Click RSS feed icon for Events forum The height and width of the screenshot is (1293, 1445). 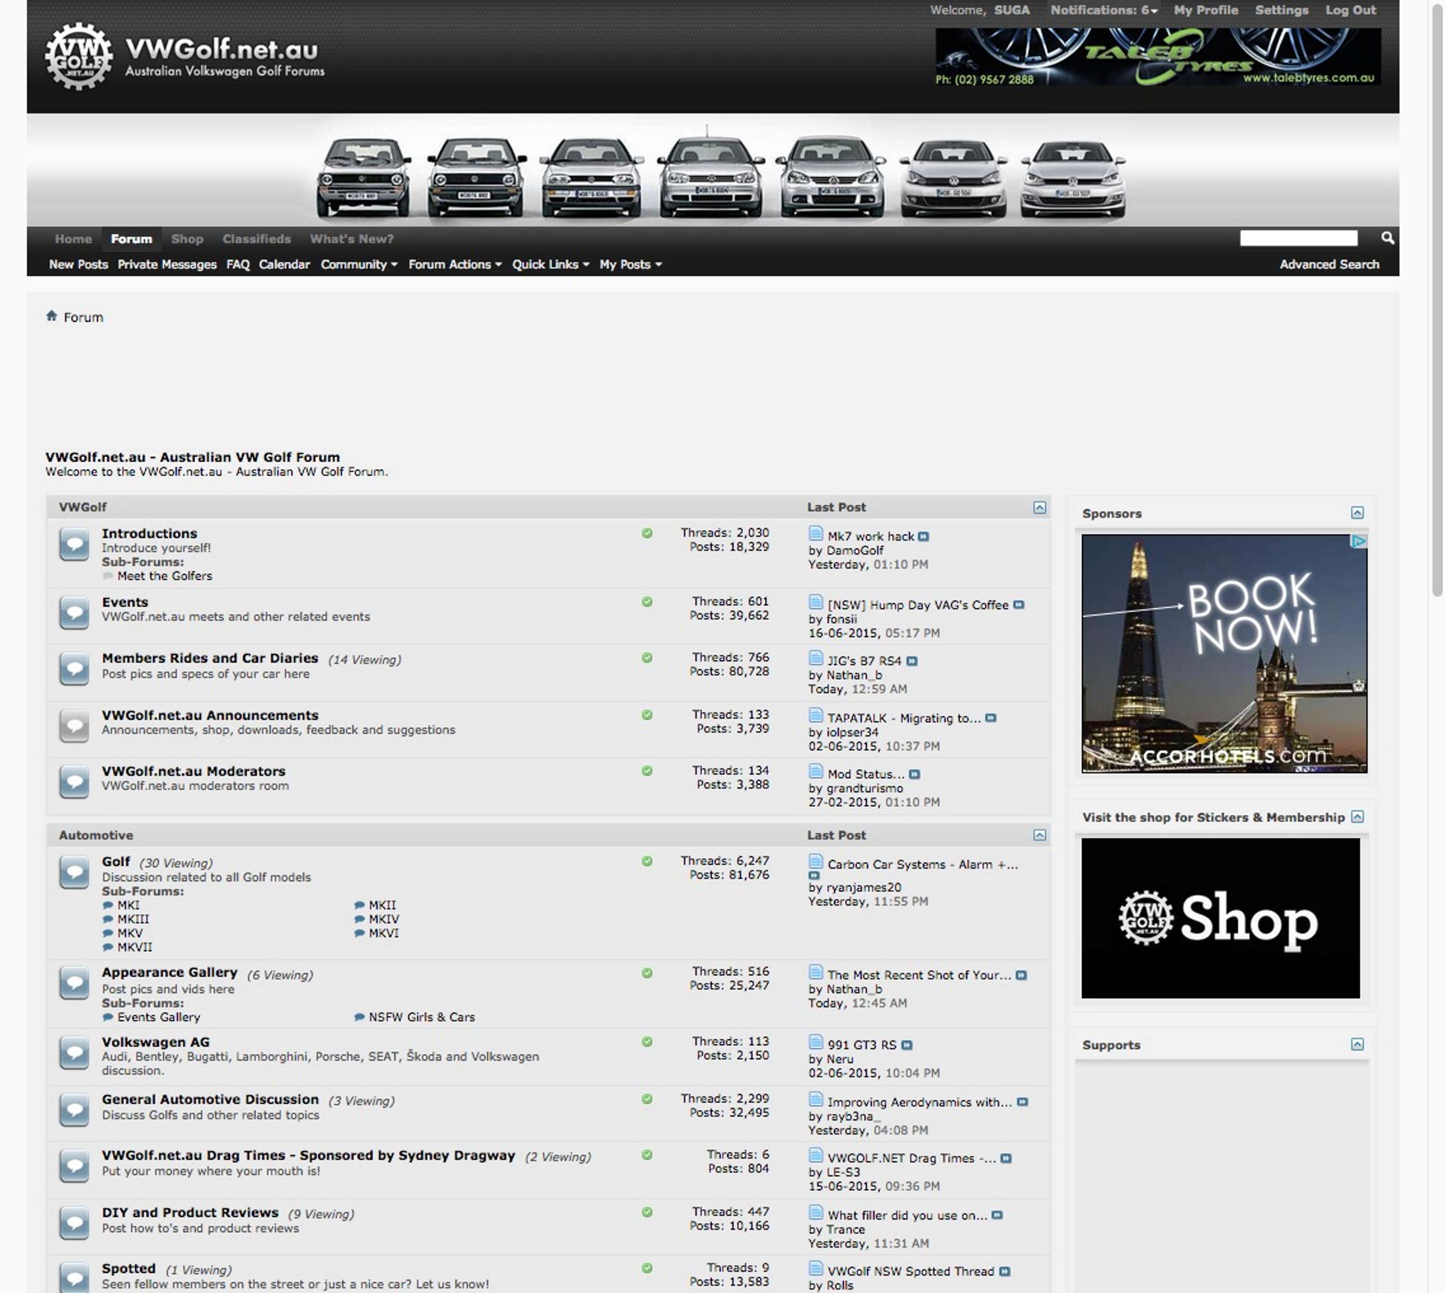coord(647,602)
